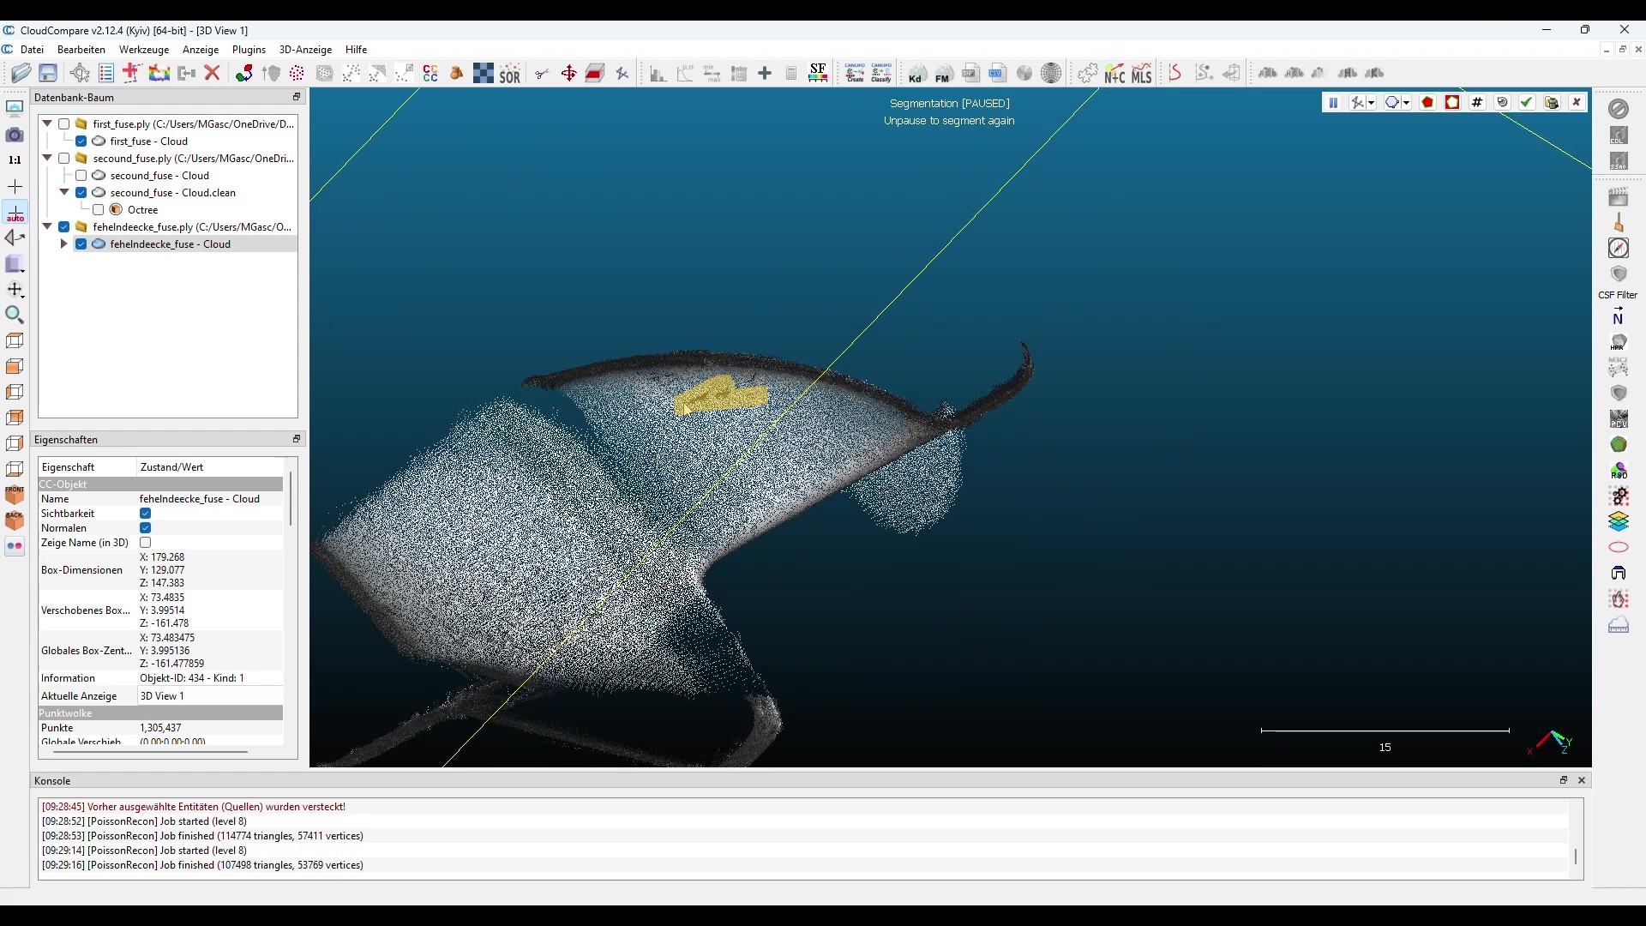This screenshot has width=1646, height=926.
Task: Uncheck the Normalen property checkbox
Action: [146, 528]
